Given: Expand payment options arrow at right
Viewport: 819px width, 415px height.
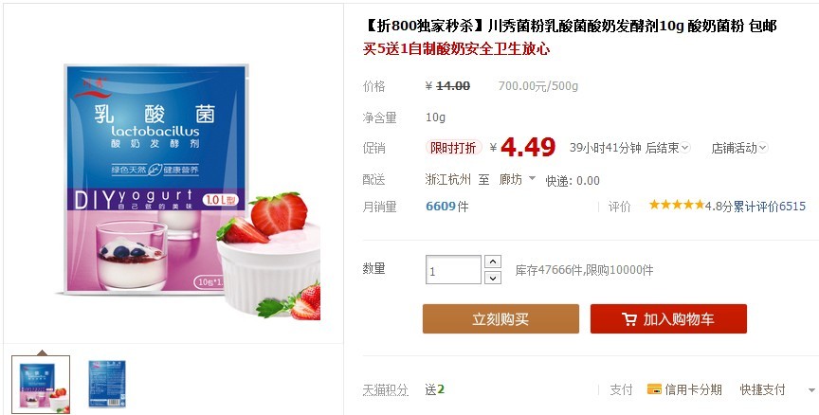Looking at the screenshot, I should point(811,390).
